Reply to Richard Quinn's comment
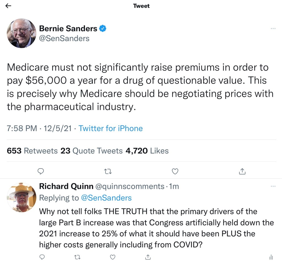The height and width of the screenshot is (262, 282). (x=42, y=257)
